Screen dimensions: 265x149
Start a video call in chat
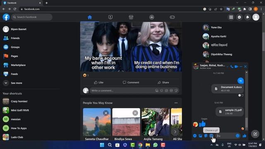coord(236,67)
